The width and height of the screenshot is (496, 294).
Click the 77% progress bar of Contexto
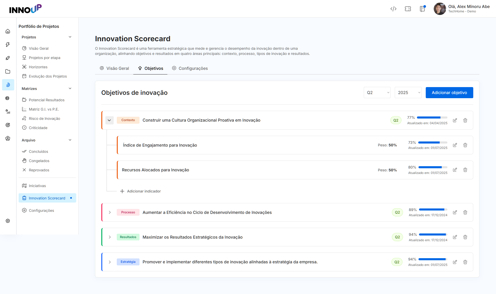[x=432, y=117]
